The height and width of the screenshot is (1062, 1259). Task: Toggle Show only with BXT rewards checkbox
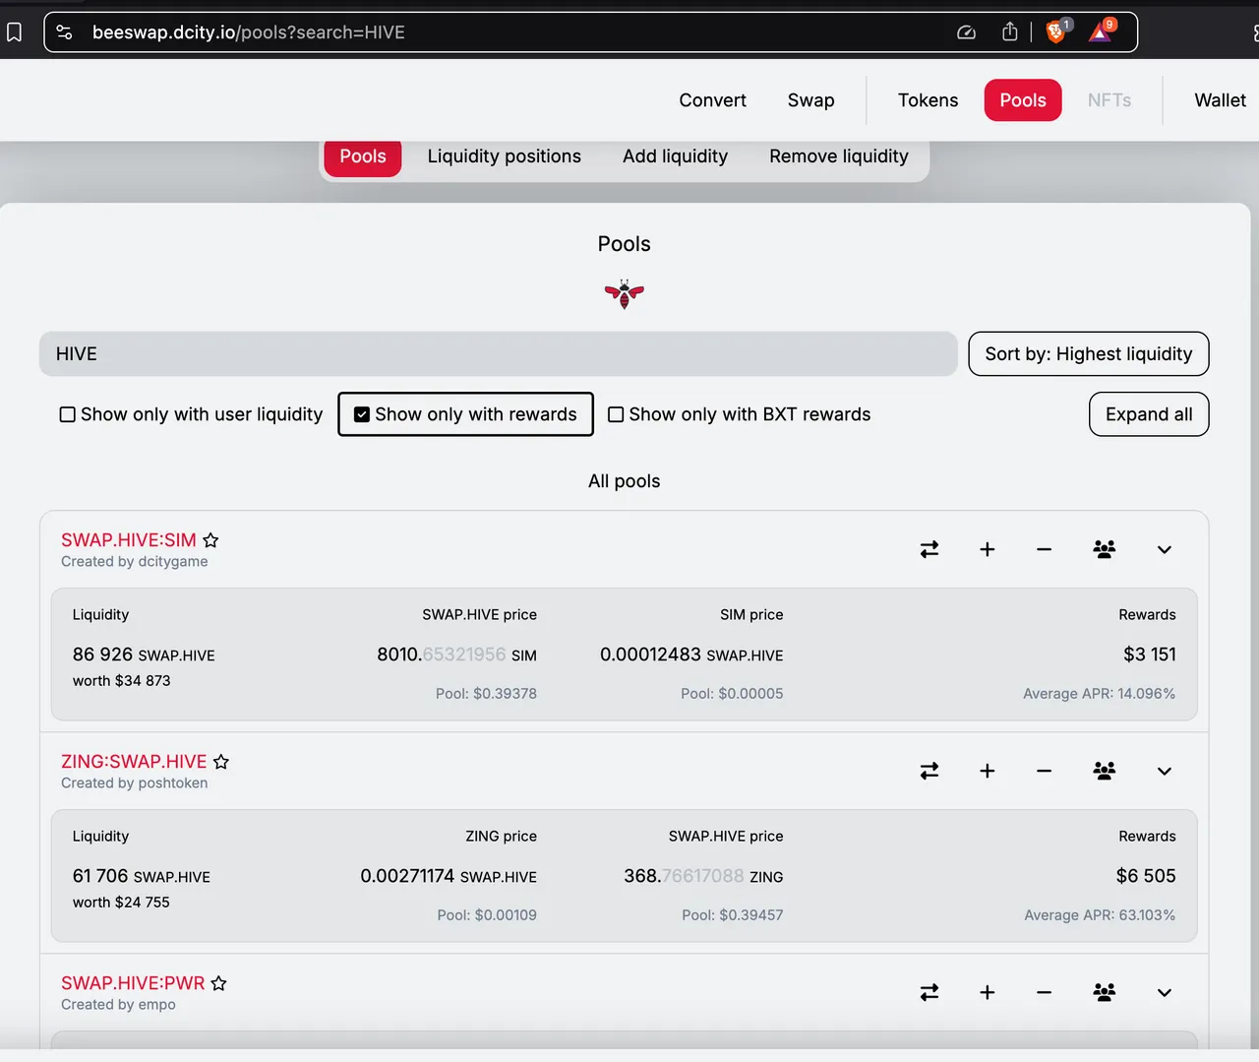point(616,414)
